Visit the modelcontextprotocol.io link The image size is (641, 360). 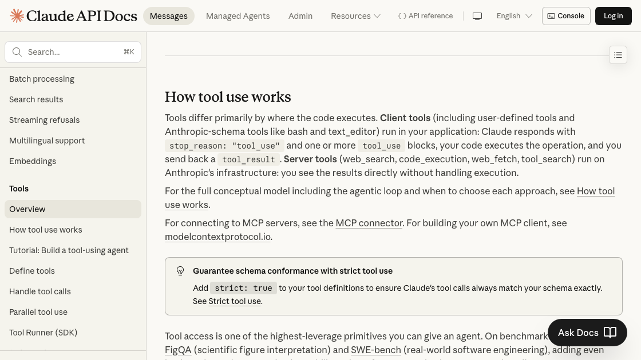pyautogui.click(x=217, y=237)
